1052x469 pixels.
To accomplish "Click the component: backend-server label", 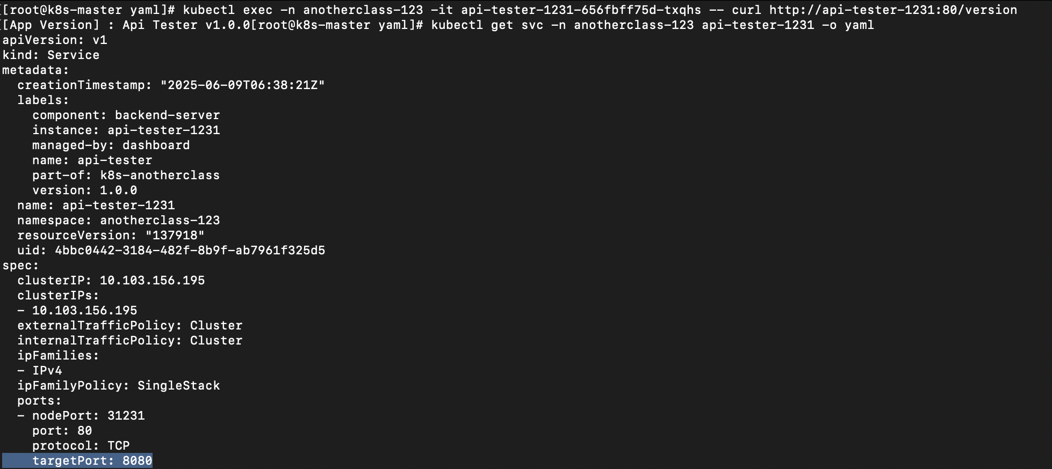I will (126, 115).
